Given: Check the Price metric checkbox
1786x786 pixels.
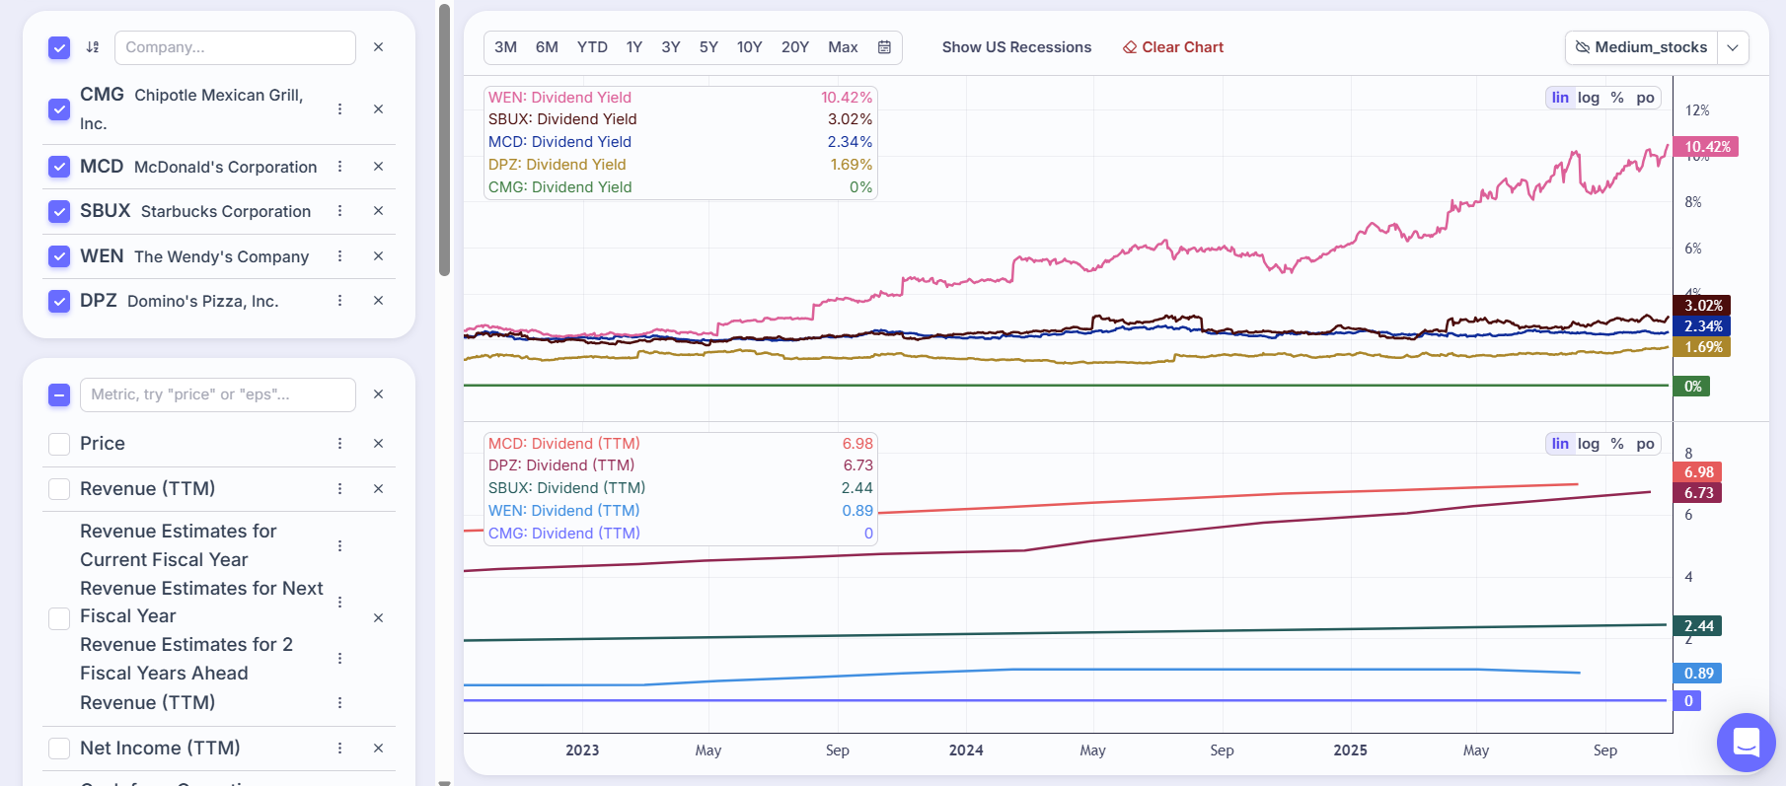Looking at the screenshot, I should click(59, 444).
